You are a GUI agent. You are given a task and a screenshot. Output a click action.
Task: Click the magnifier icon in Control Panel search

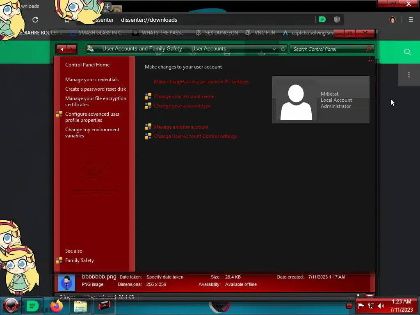(369, 49)
